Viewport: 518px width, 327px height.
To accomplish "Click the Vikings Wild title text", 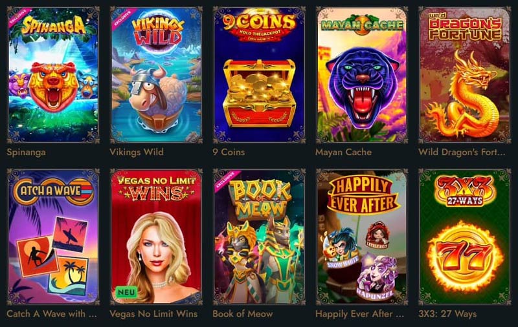I will pyautogui.click(x=137, y=152).
